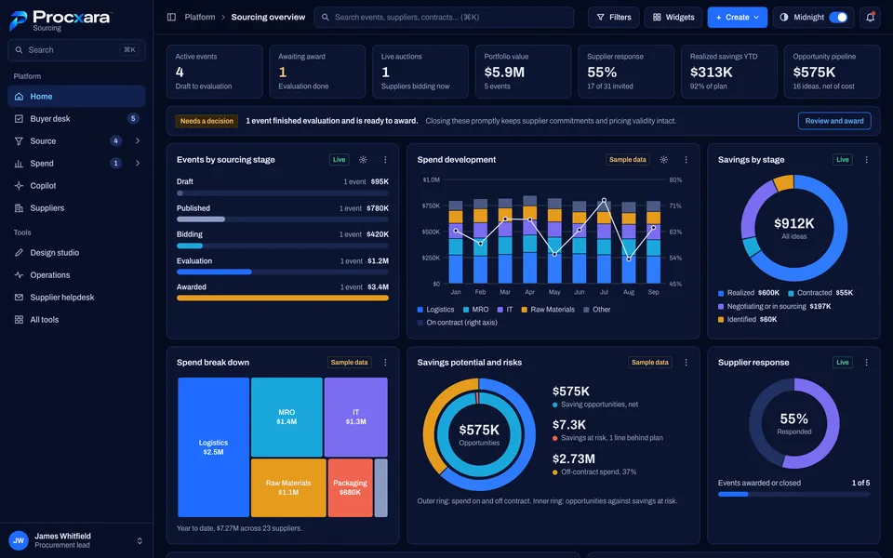Expand the Spend submenu chevron

[138, 164]
